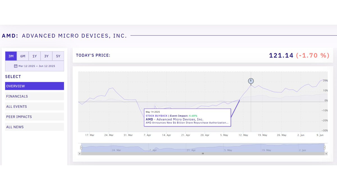Click inside the range navigator mini chart
This screenshot has height=190, width=337.
202,148
